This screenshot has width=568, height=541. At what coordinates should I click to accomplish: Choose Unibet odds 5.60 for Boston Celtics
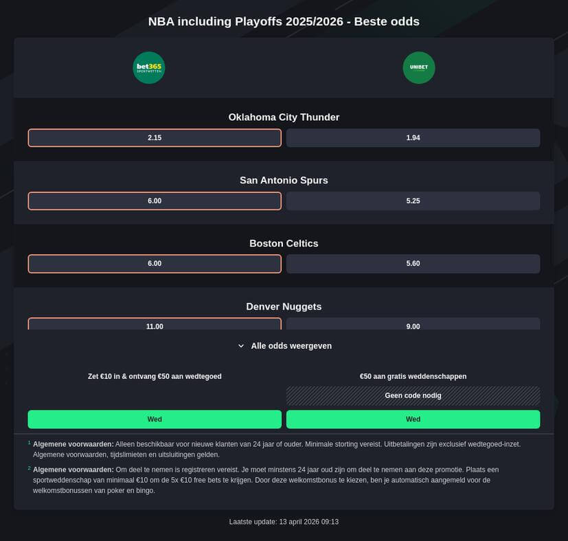pyautogui.click(x=413, y=264)
